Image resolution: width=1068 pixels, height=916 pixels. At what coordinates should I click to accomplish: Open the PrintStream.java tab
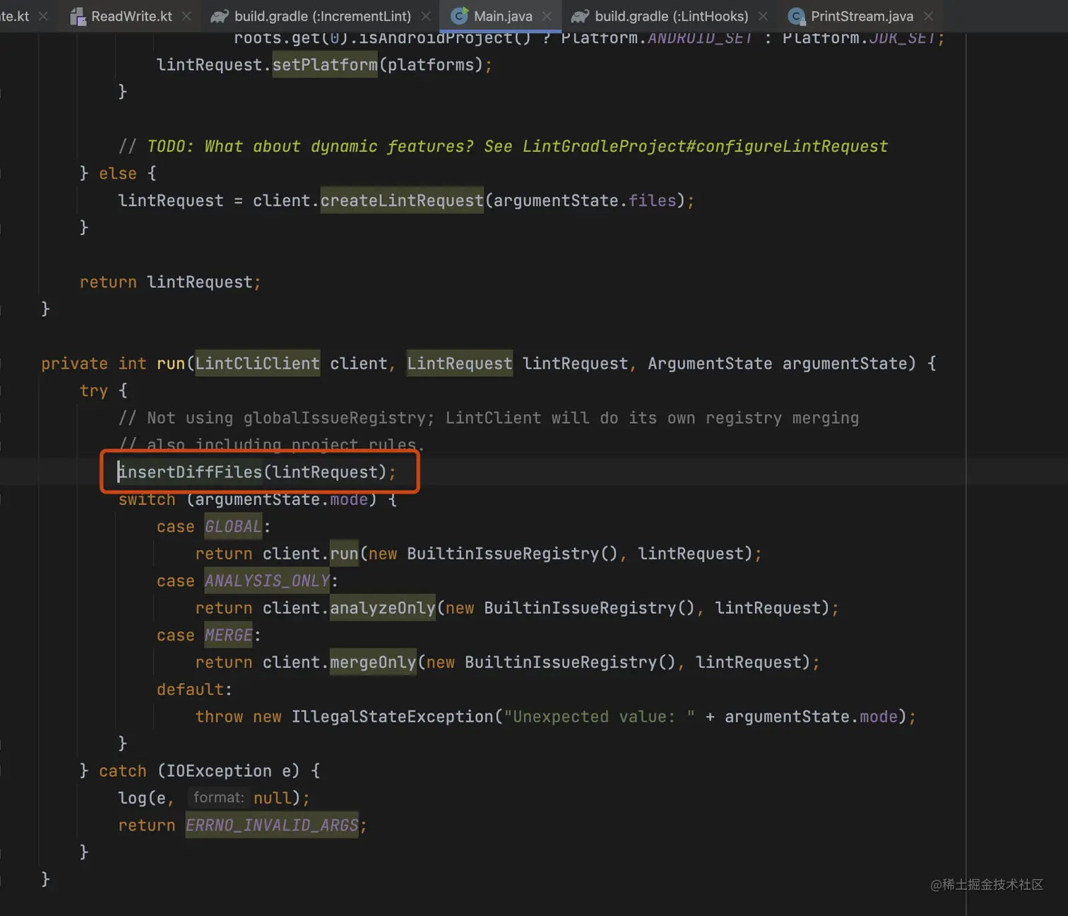862,16
